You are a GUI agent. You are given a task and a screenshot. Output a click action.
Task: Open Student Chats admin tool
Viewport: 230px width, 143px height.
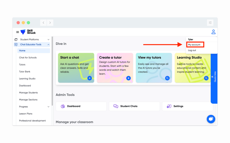coord(134,106)
